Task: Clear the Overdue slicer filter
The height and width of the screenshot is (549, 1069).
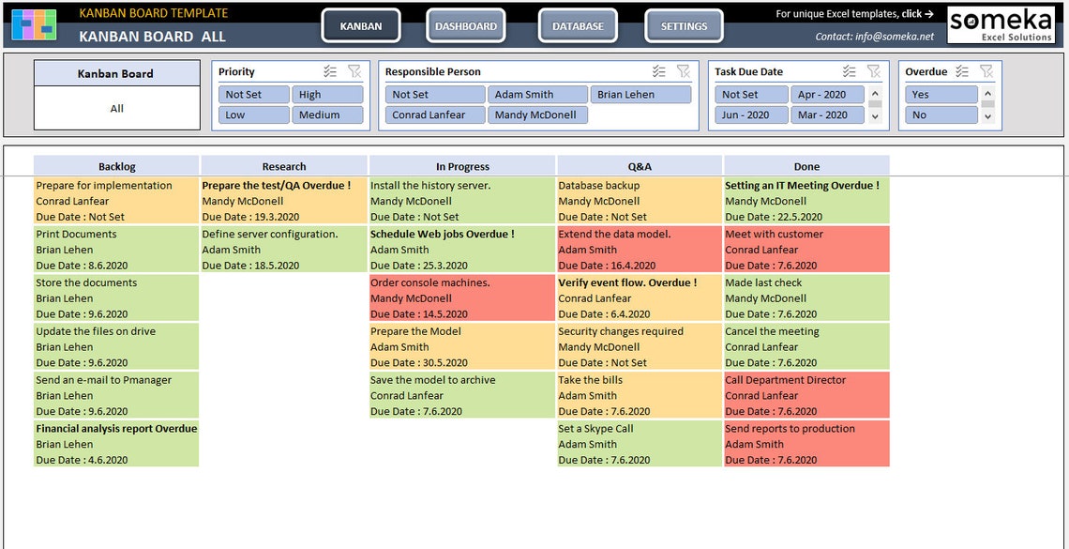Action: point(986,71)
